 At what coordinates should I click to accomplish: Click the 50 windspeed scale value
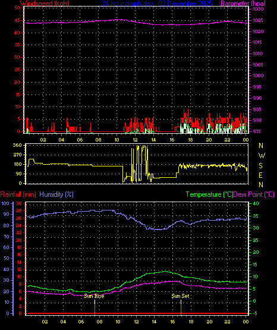(17, 8)
